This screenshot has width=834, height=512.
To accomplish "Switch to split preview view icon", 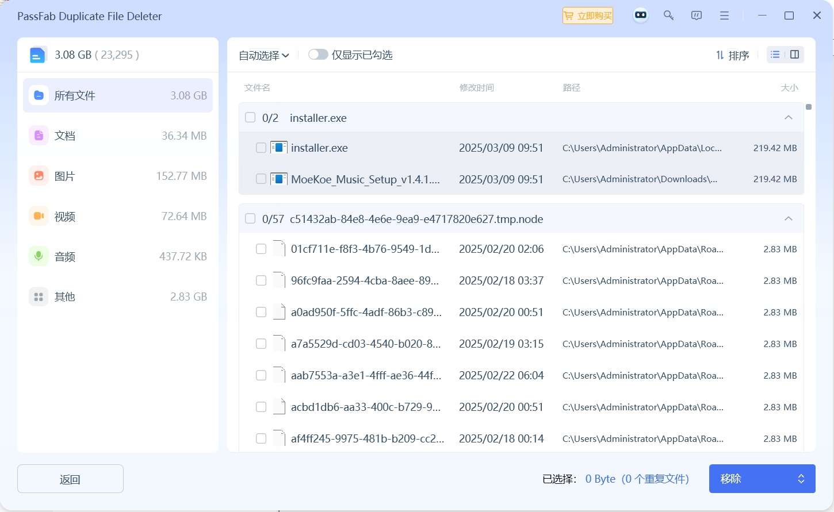I will point(794,55).
